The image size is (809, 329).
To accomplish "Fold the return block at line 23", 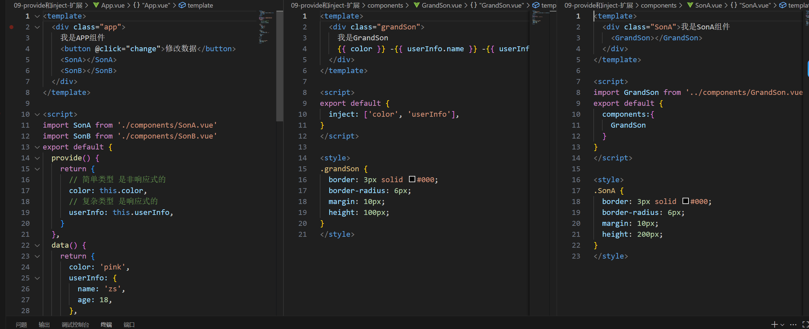I will 37,256.
